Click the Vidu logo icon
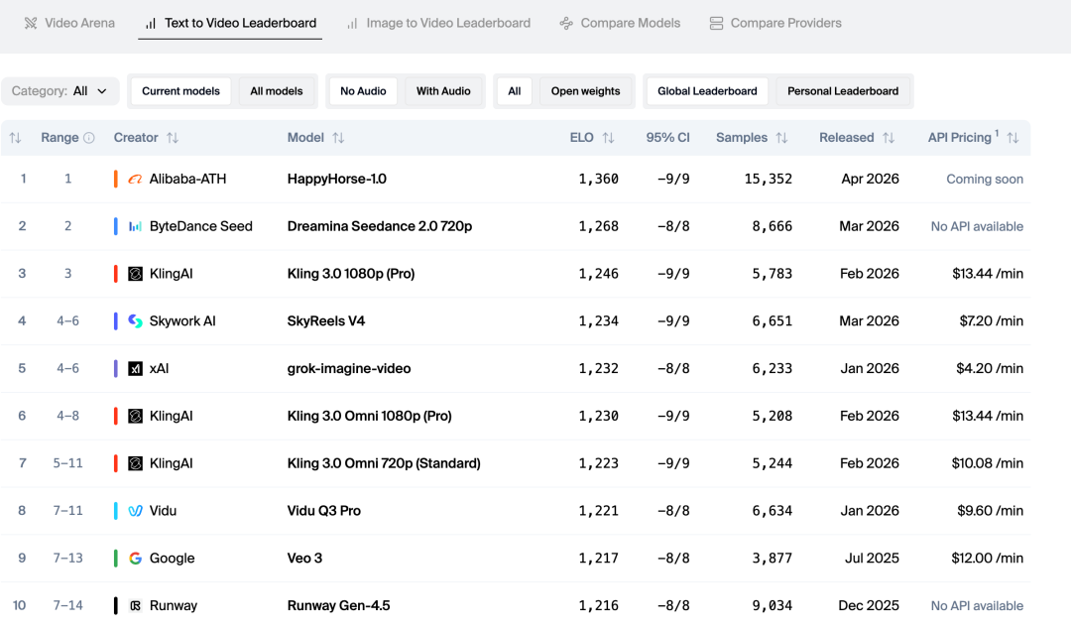1071x629 pixels. [x=136, y=511]
